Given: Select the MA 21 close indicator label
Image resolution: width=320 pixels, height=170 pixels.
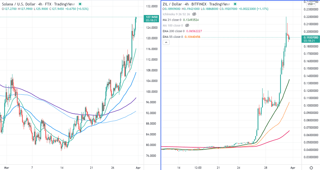Looking at the screenshot, I should (x=172, y=20).
